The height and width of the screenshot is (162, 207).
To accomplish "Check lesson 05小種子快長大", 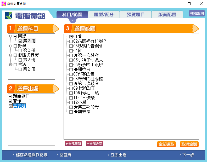I will (x=71, y=60).
